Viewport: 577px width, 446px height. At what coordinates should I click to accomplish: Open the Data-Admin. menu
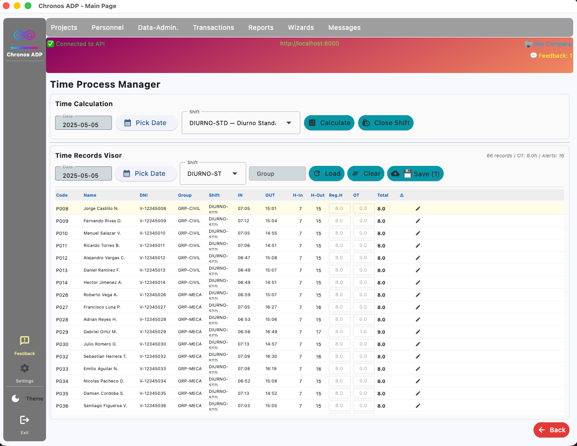click(x=158, y=27)
